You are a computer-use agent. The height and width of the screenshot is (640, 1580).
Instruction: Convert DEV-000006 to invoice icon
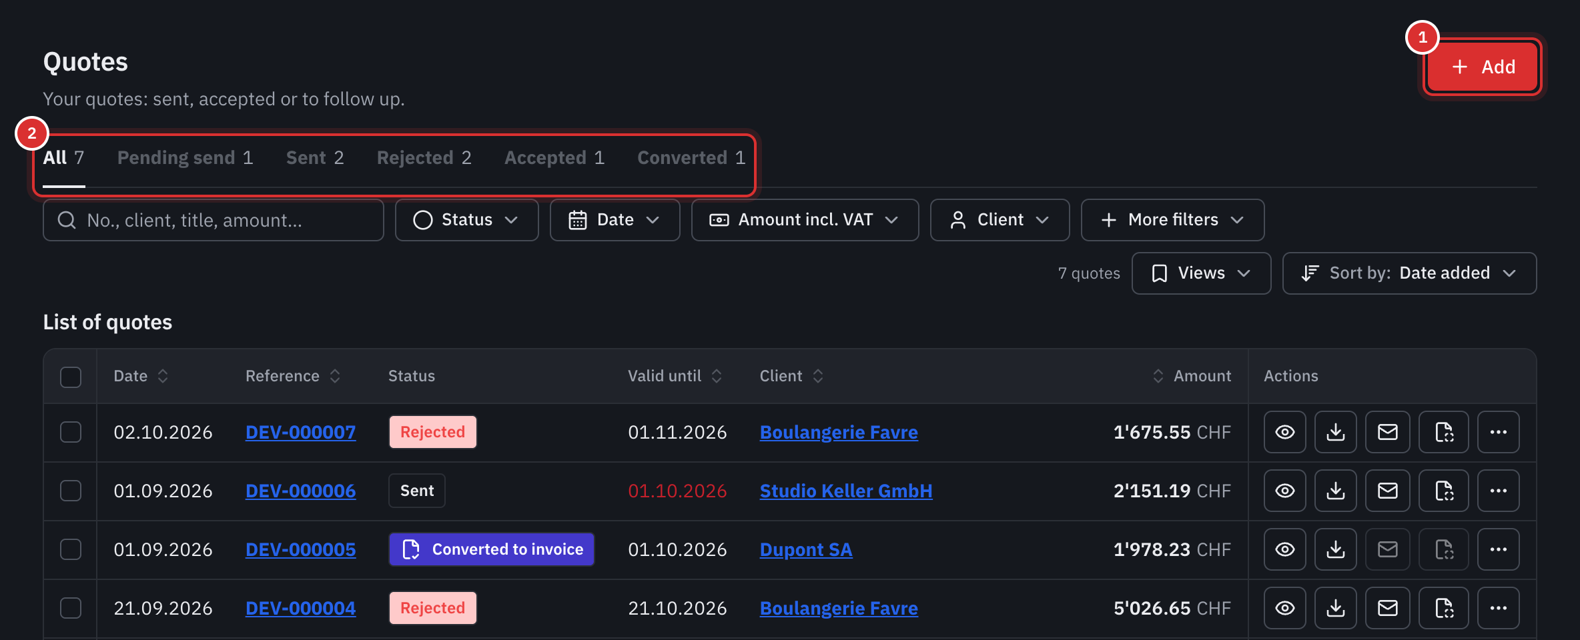click(1444, 491)
